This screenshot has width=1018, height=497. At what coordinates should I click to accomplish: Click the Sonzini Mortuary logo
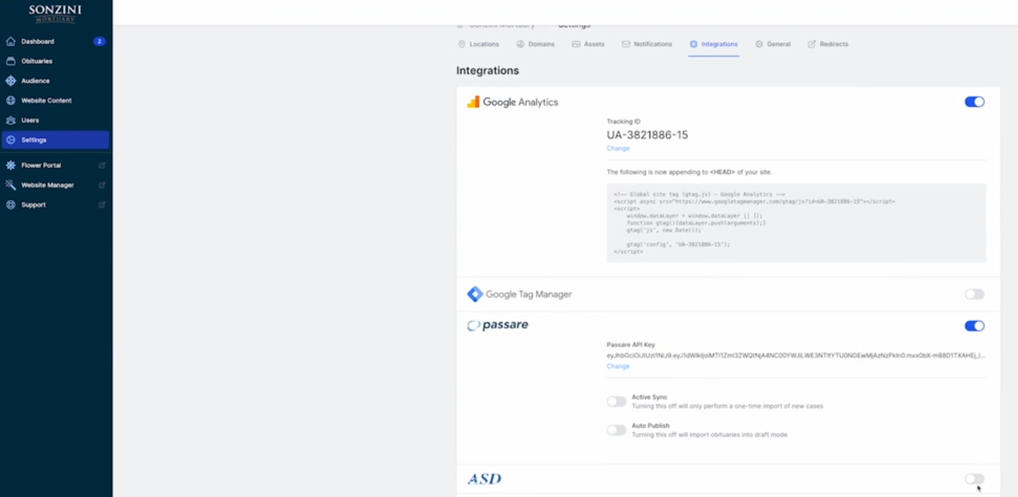(56, 12)
